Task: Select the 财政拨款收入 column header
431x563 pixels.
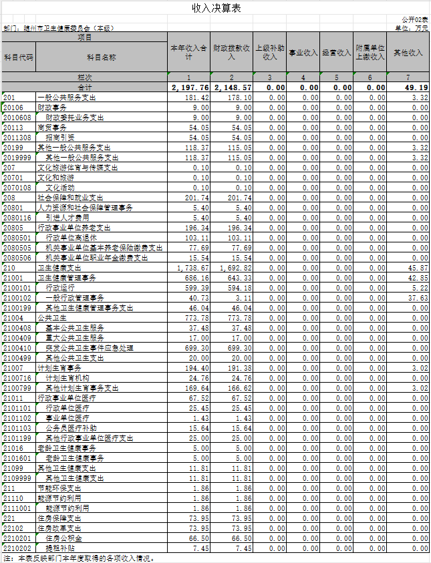Action: (232, 53)
